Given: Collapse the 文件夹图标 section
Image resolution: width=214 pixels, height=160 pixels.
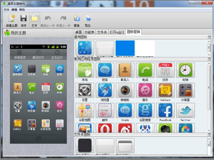Looking at the screenshot, I should pyautogui.click(x=209, y=135).
